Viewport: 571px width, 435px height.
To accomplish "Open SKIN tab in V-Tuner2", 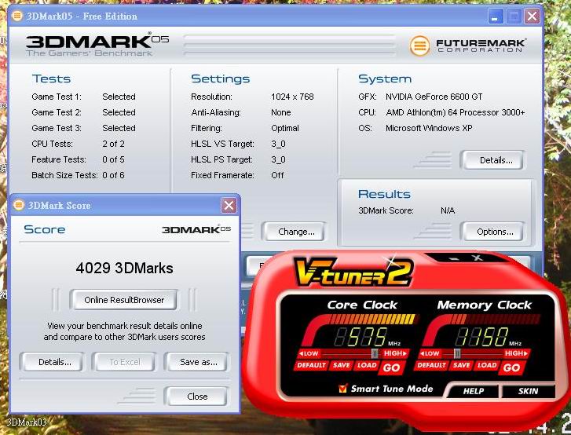I will click(528, 391).
